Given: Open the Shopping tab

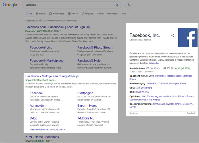Looking at the screenshot, I should point(88,14).
